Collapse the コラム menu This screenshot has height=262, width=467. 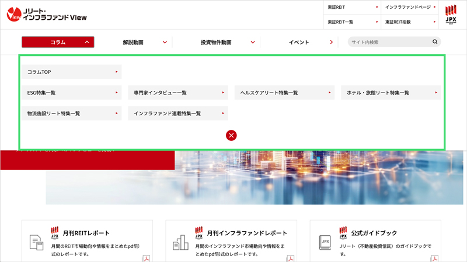point(58,42)
